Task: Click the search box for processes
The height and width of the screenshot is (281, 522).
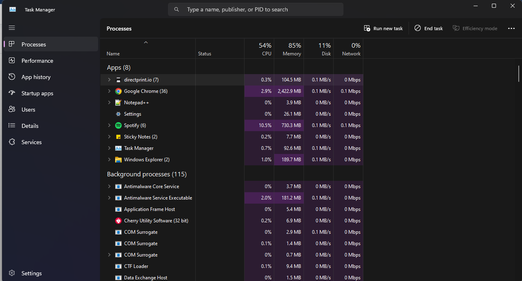Action: pos(256,9)
